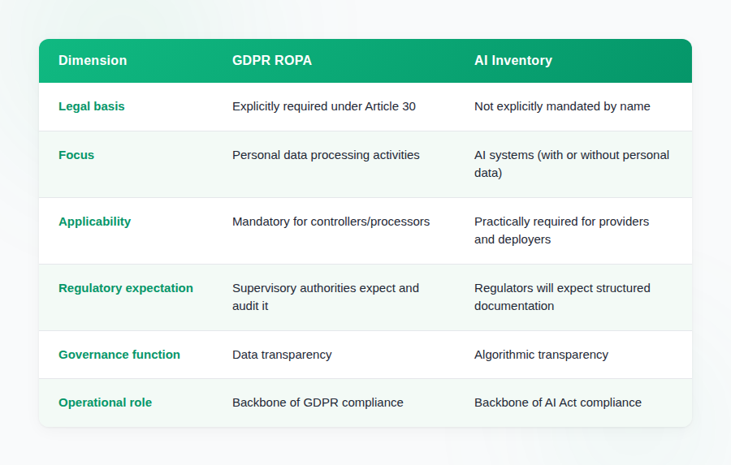The image size is (731, 465).
Task: Select the Focus row label
Action: (x=76, y=155)
